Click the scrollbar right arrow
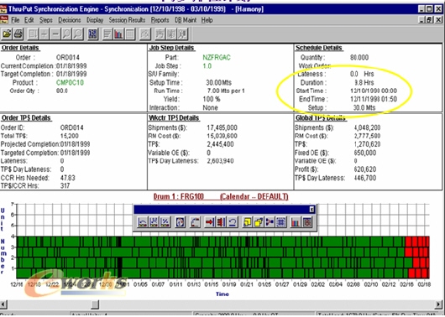445x317 pixels. pyautogui.click(x=438, y=304)
